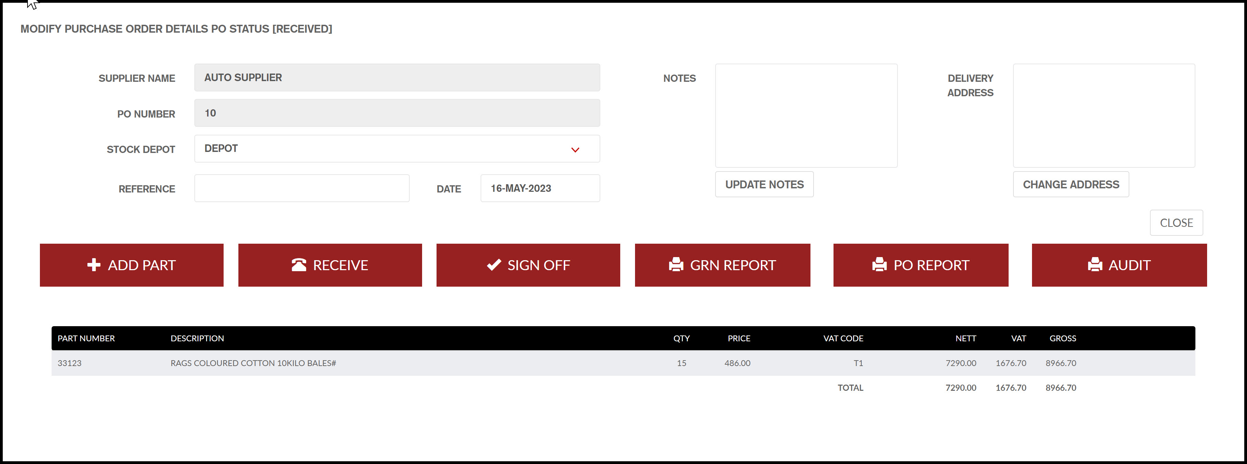The height and width of the screenshot is (464, 1247).
Task: Click the VAT CODE column header
Action: (843, 338)
